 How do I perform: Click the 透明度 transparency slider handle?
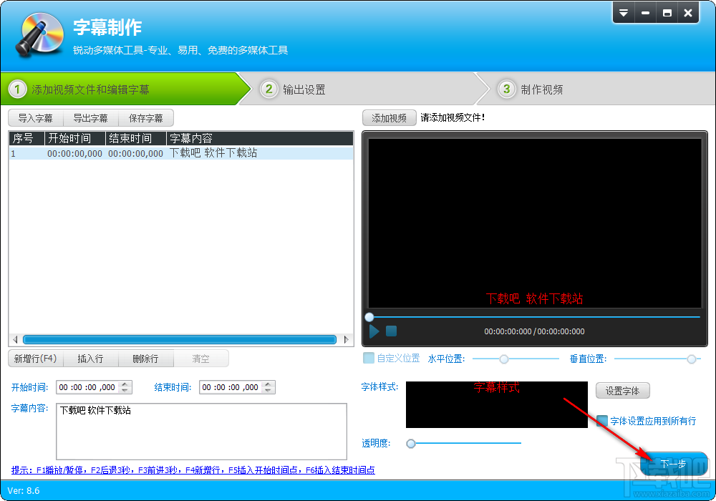(410, 443)
